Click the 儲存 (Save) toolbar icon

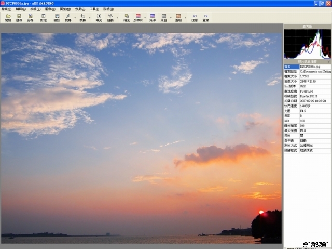[x=19, y=18]
